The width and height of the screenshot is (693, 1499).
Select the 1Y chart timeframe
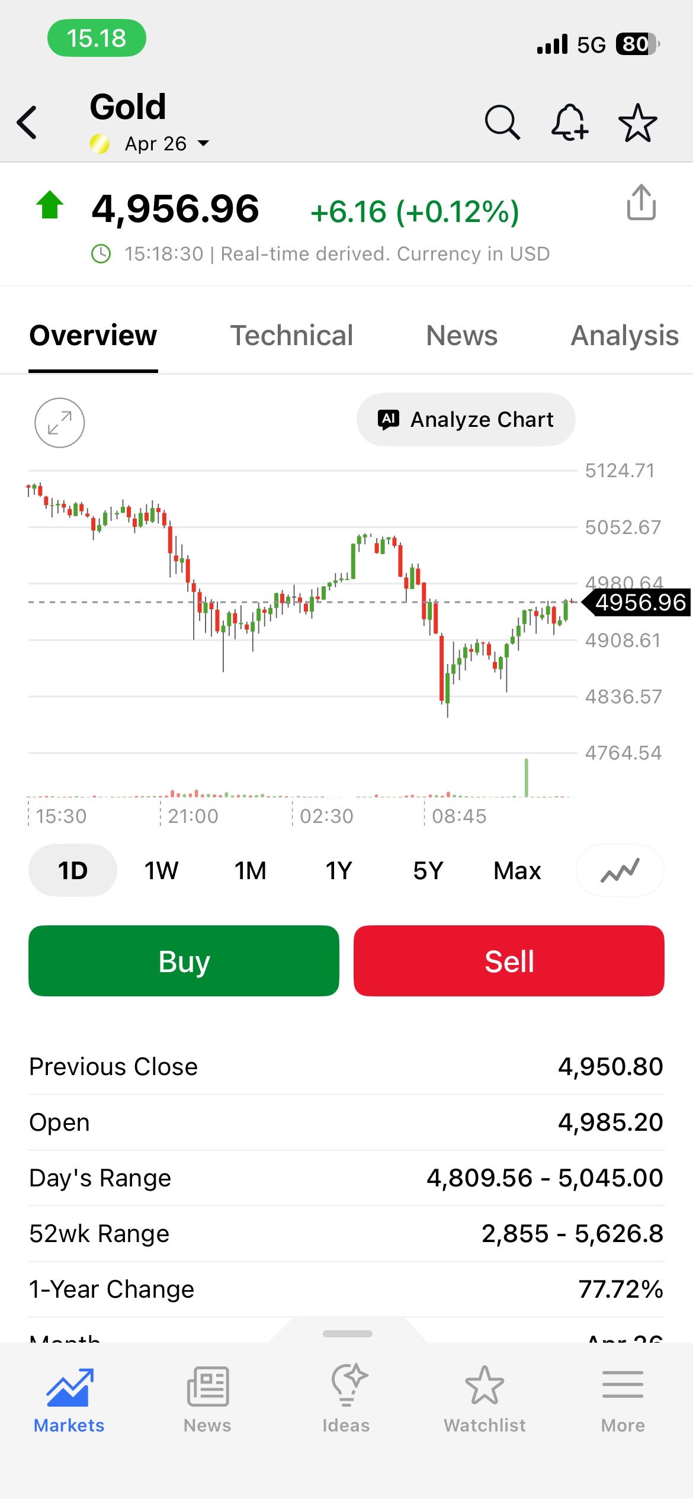[339, 871]
